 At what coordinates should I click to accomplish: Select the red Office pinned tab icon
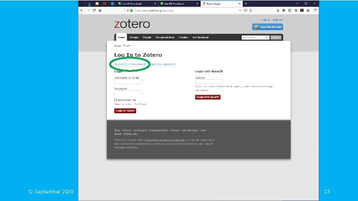pyautogui.click(x=105, y=4)
